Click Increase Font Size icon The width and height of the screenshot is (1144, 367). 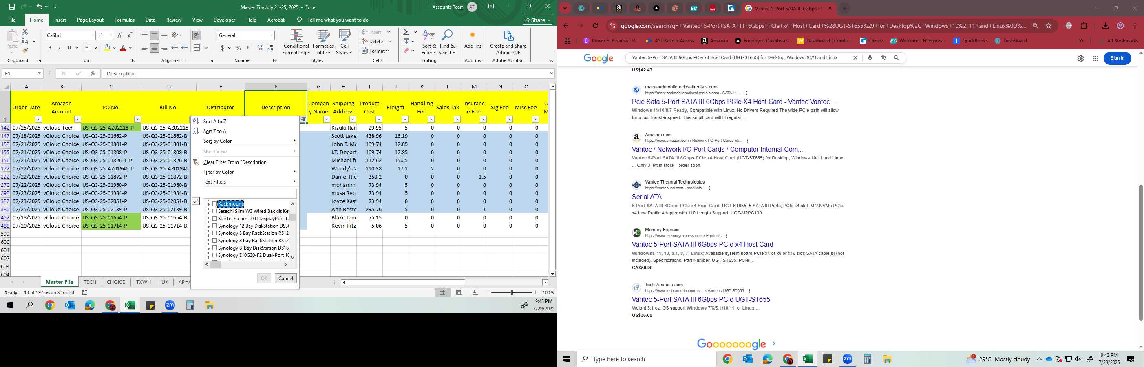(x=120, y=35)
